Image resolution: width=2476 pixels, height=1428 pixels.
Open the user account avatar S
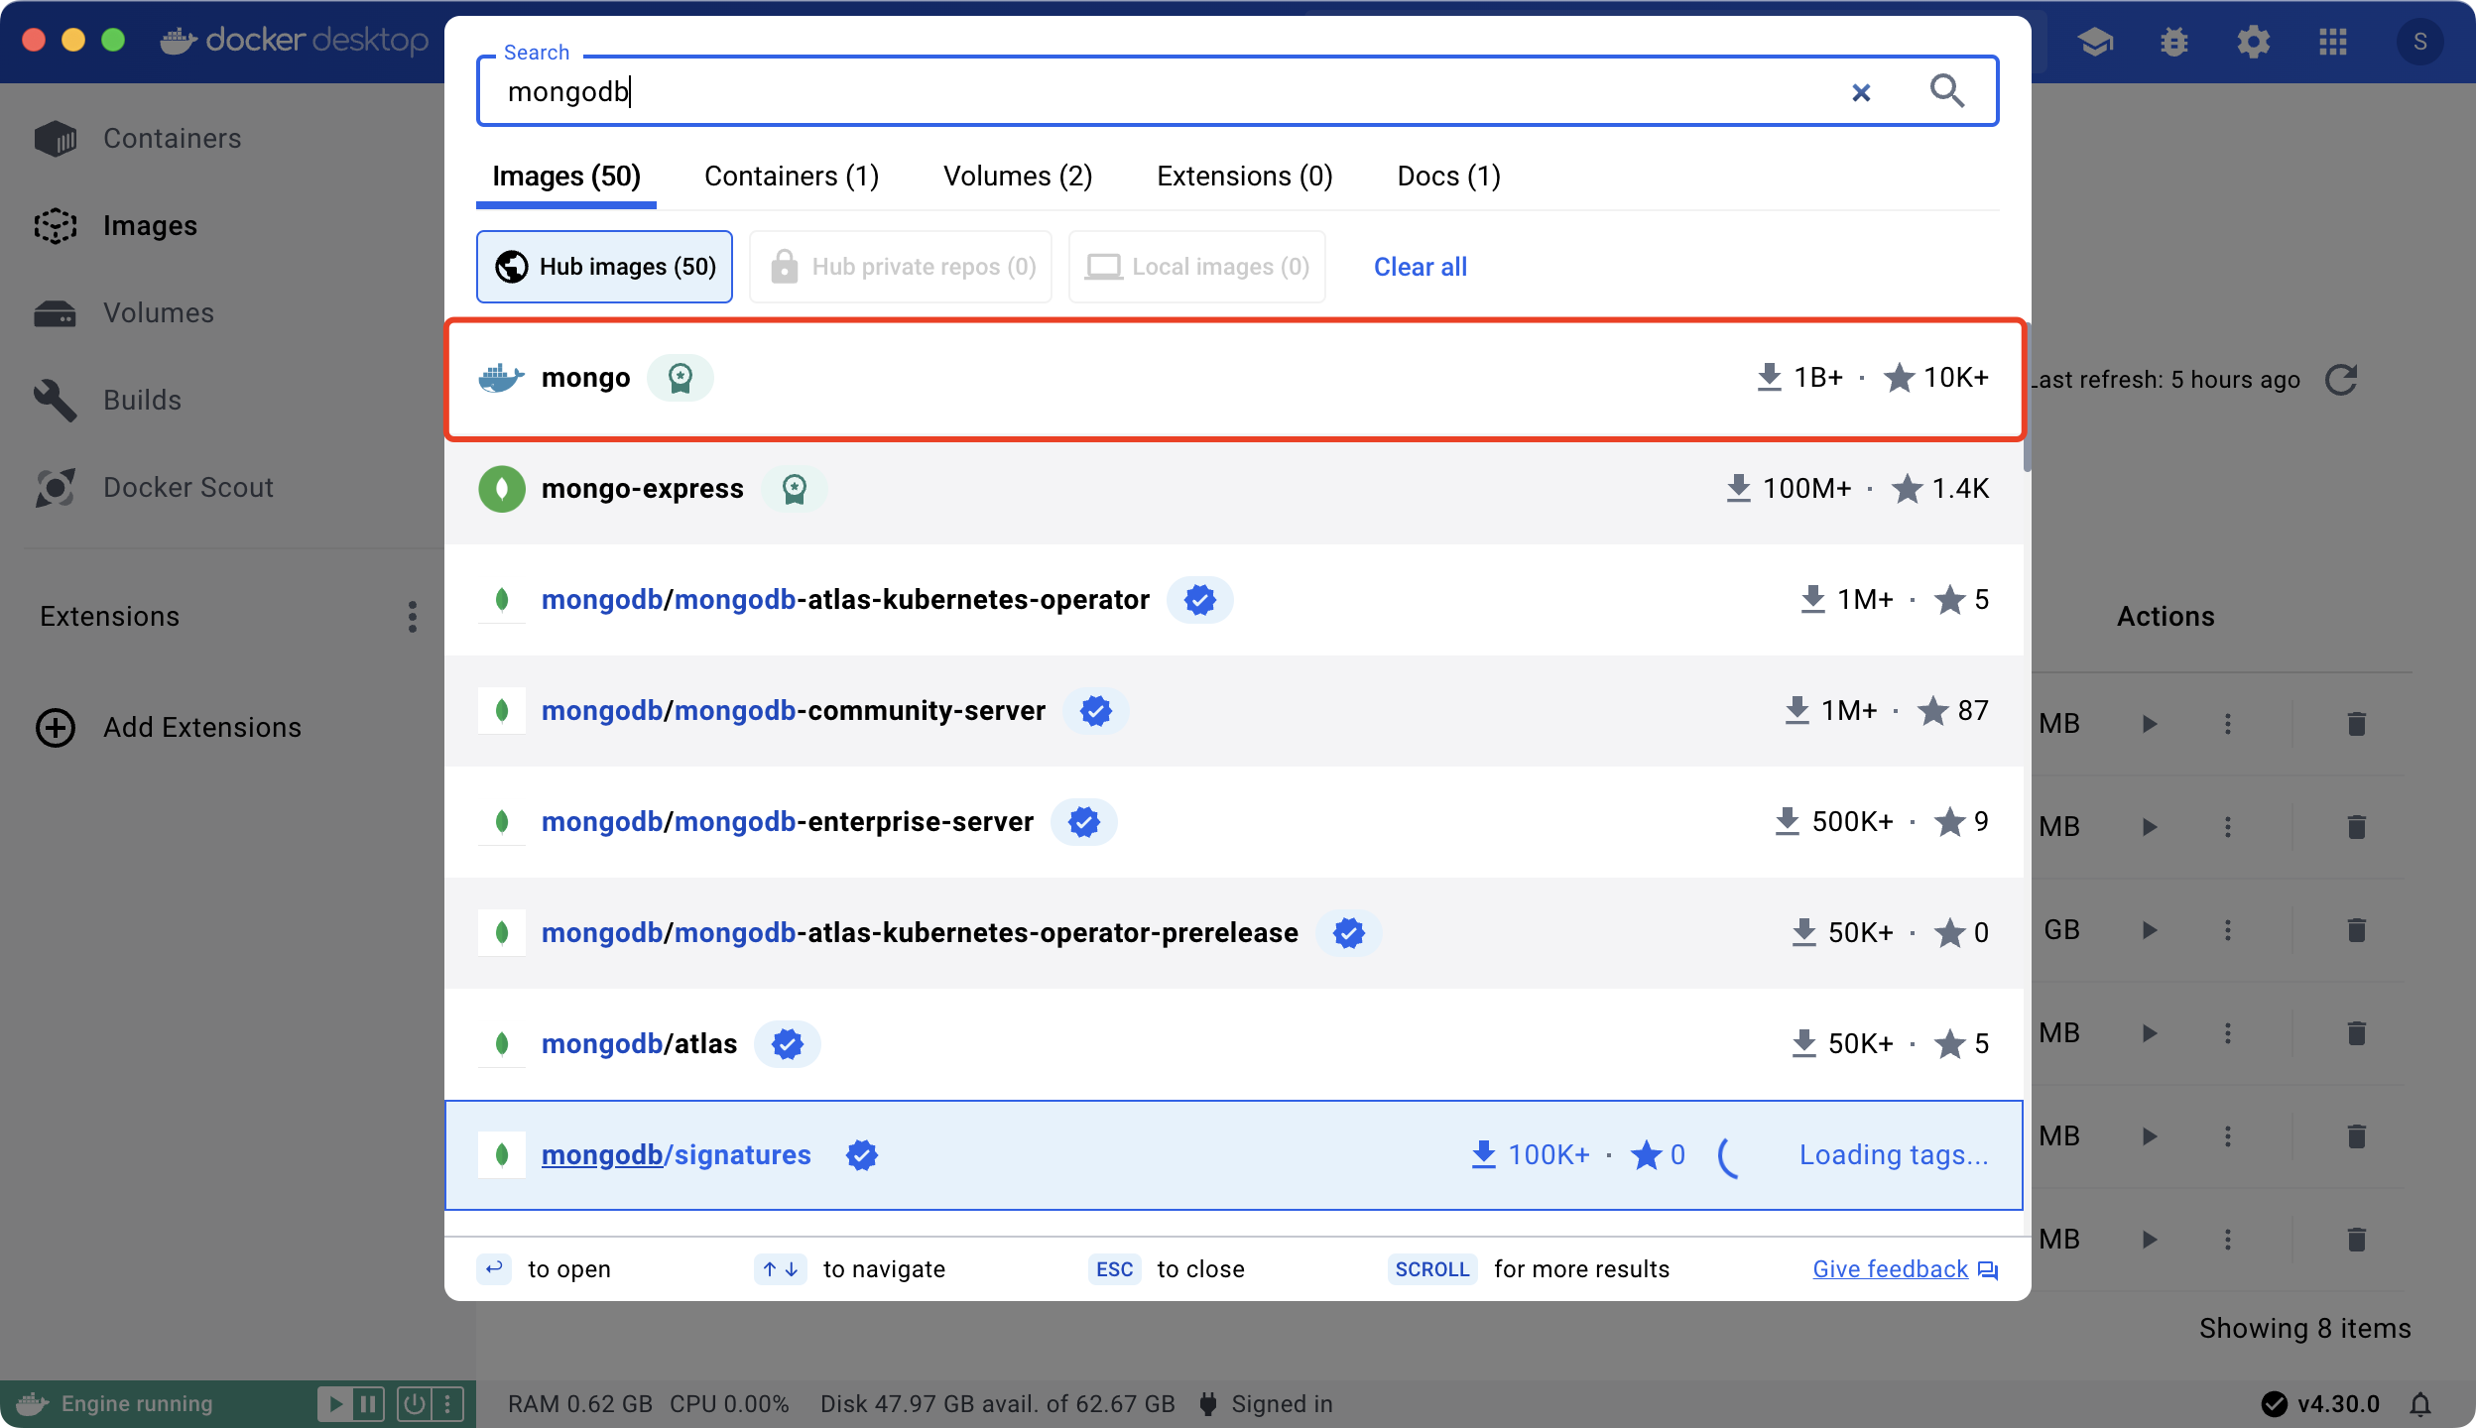coord(2420,42)
